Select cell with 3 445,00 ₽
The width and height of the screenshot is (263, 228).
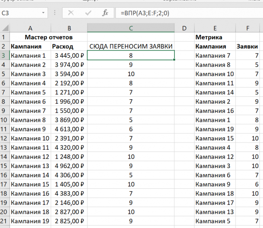tap(69, 55)
